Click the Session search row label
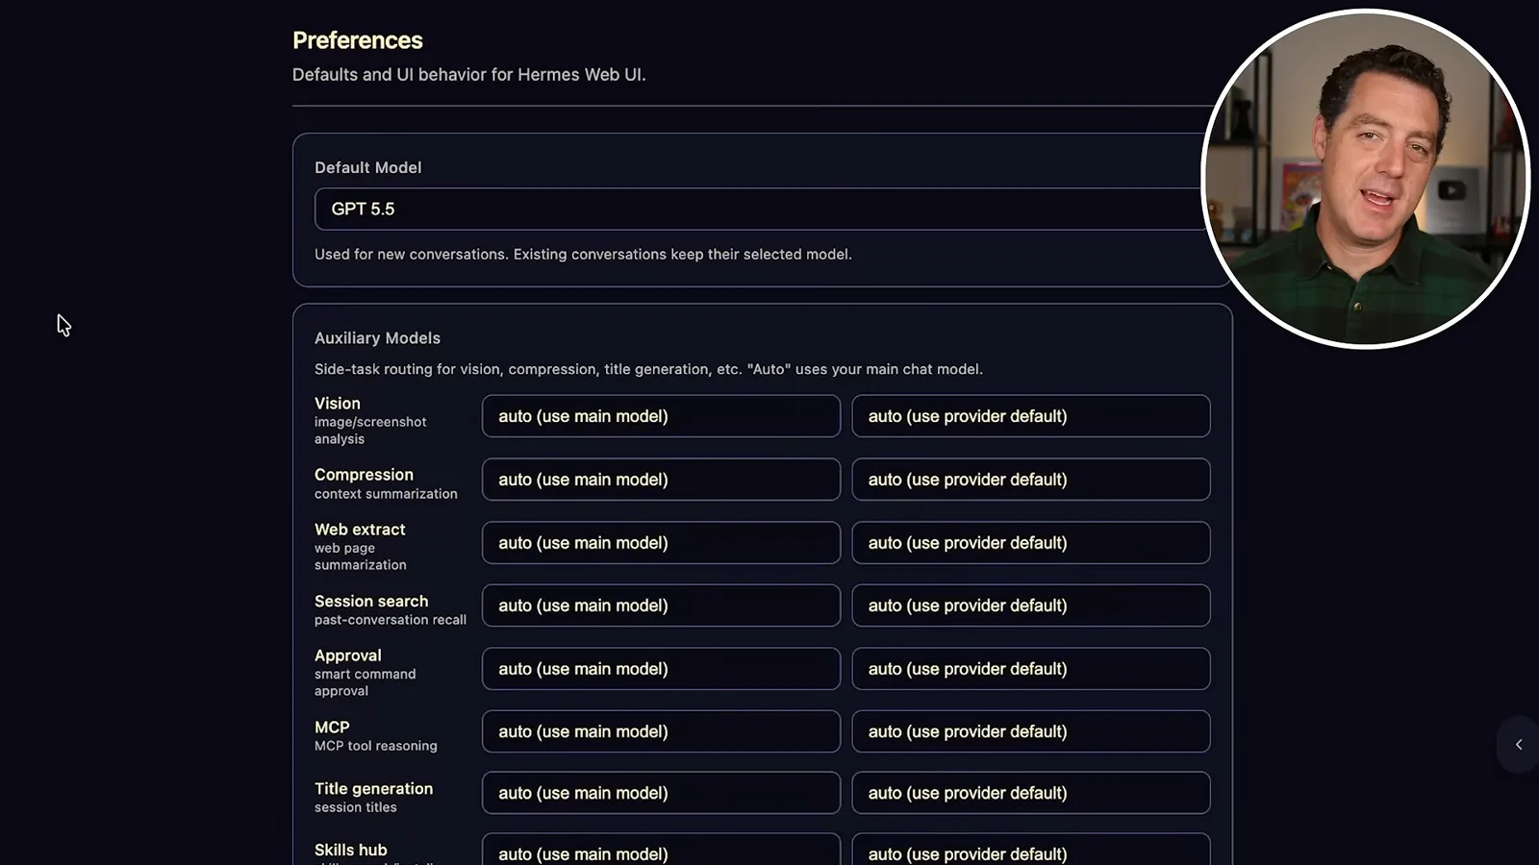 371,602
